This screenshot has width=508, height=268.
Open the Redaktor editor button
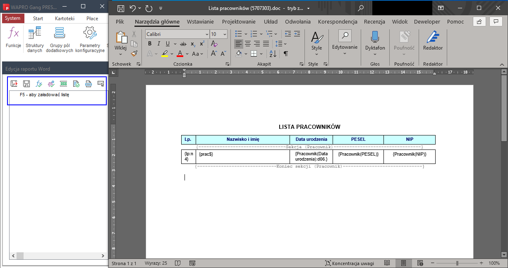point(433,41)
